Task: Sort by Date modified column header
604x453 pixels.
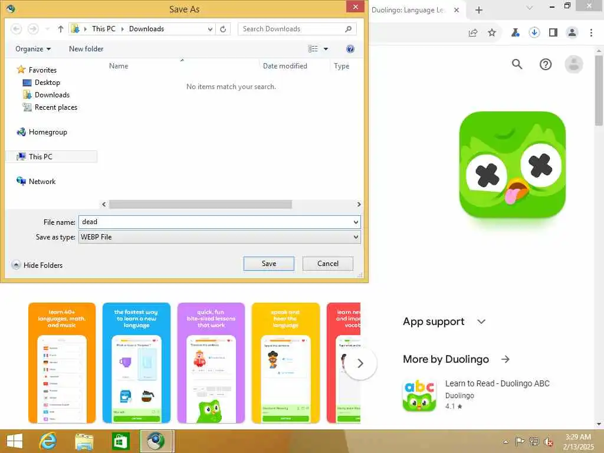Action: coord(285,66)
